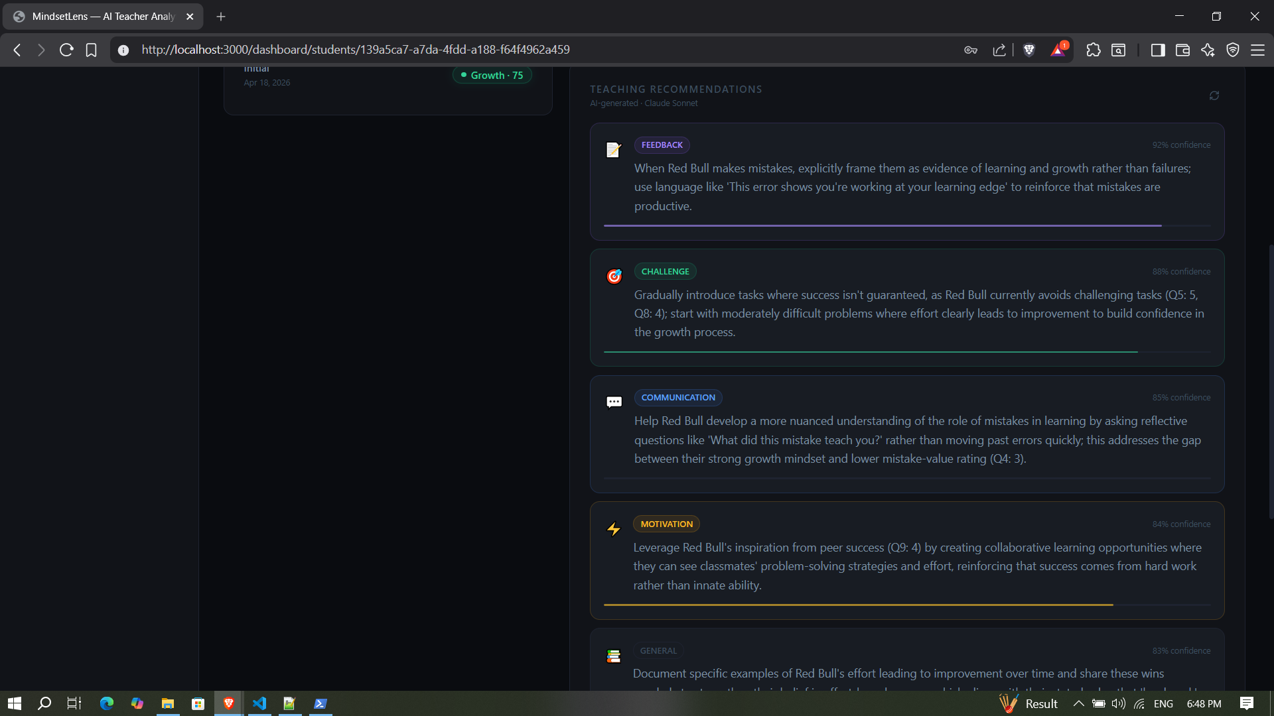This screenshot has width=1274, height=716.
Task: Click the Motivation lightning icon
Action: click(613, 529)
